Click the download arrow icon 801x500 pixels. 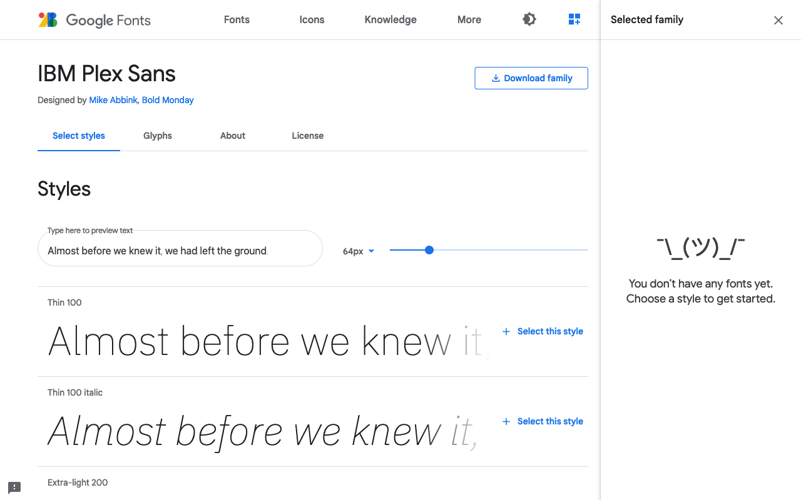click(496, 78)
